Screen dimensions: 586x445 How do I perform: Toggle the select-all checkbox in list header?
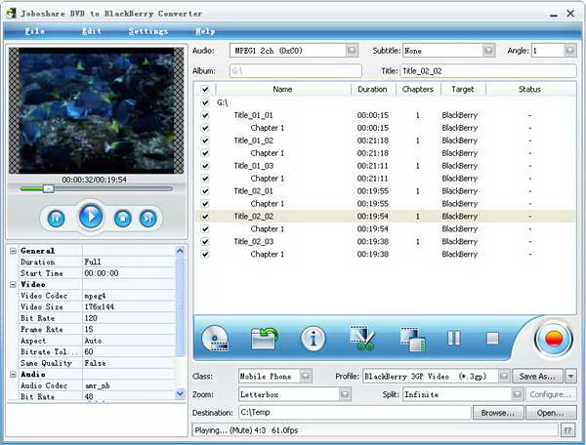click(205, 89)
